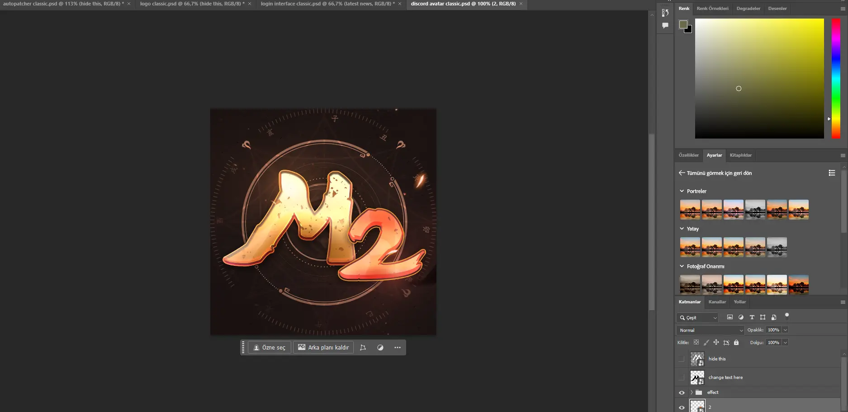Expand the 'effect' layer group
This screenshot has height=412, width=848.
(692, 393)
